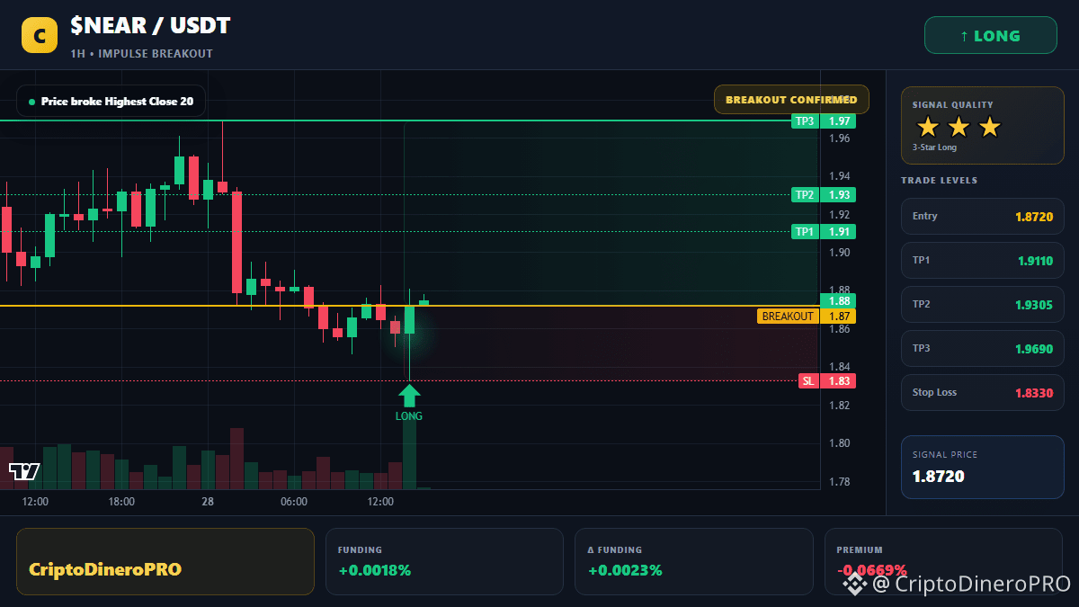Click the 18:00 time axis label
1079x607 pixels.
click(x=121, y=502)
